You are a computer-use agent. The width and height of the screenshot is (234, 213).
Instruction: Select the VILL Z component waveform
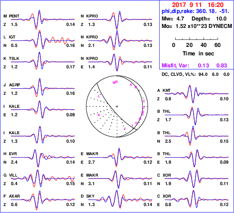pyautogui.click(x=43, y=179)
